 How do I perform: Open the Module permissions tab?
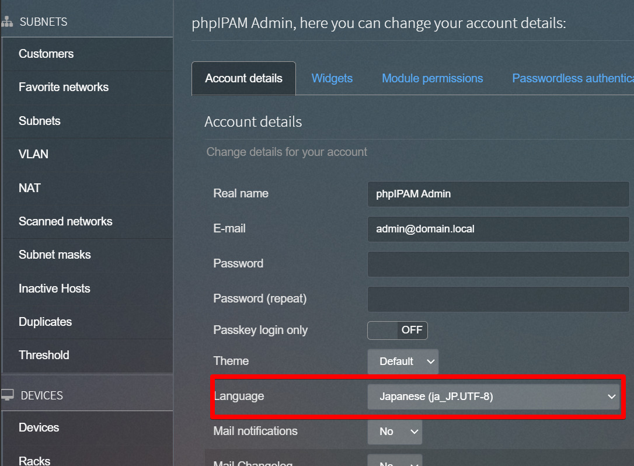[432, 78]
